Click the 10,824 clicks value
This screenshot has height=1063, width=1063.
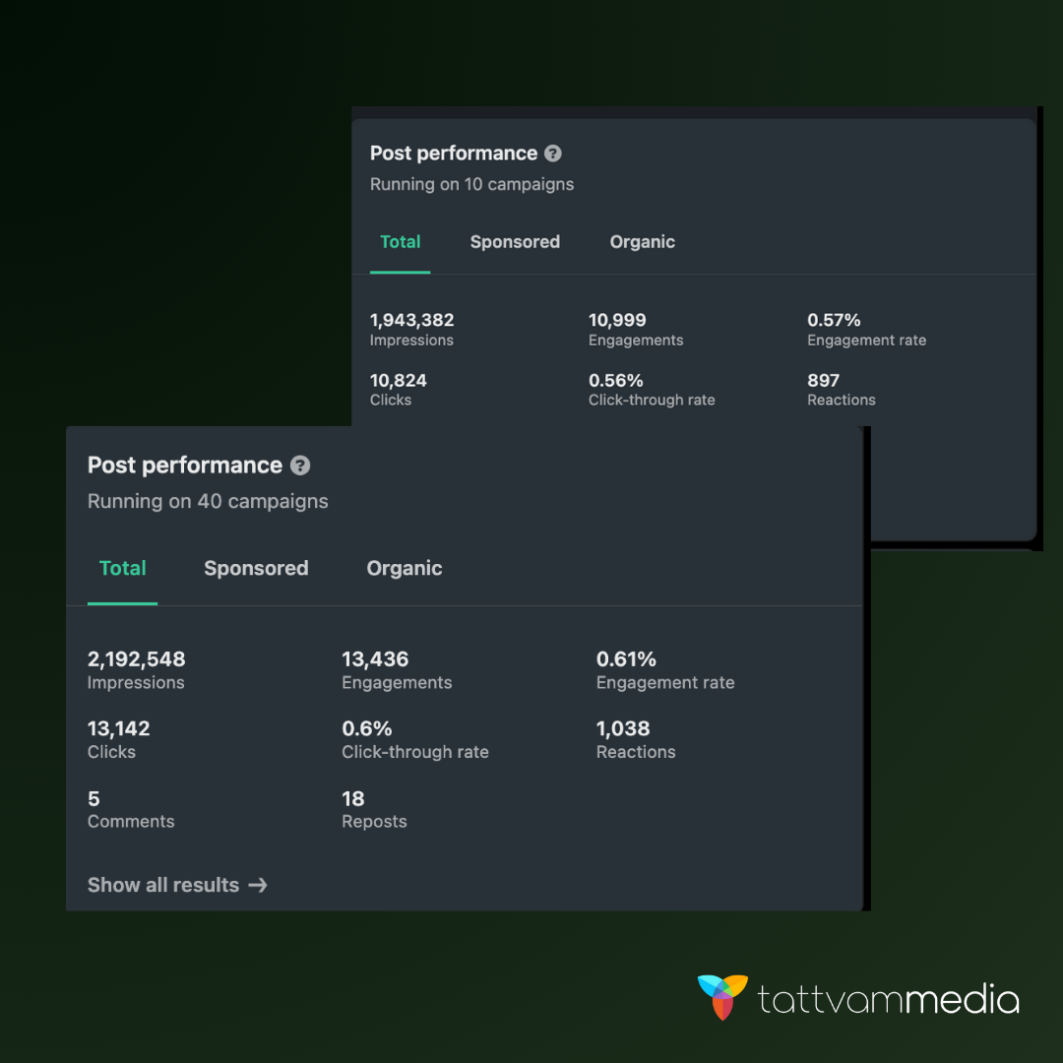point(398,380)
